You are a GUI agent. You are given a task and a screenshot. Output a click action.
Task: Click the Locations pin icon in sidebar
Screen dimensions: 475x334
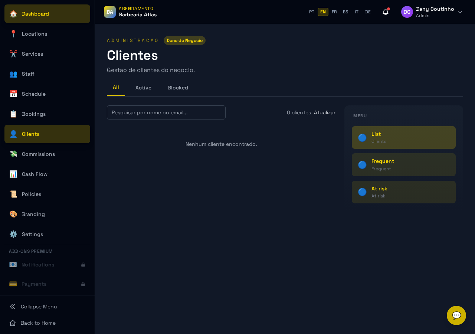pos(13,34)
